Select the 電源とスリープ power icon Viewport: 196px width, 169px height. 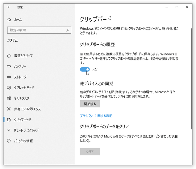pyautogui.click(x=9, y=56)
